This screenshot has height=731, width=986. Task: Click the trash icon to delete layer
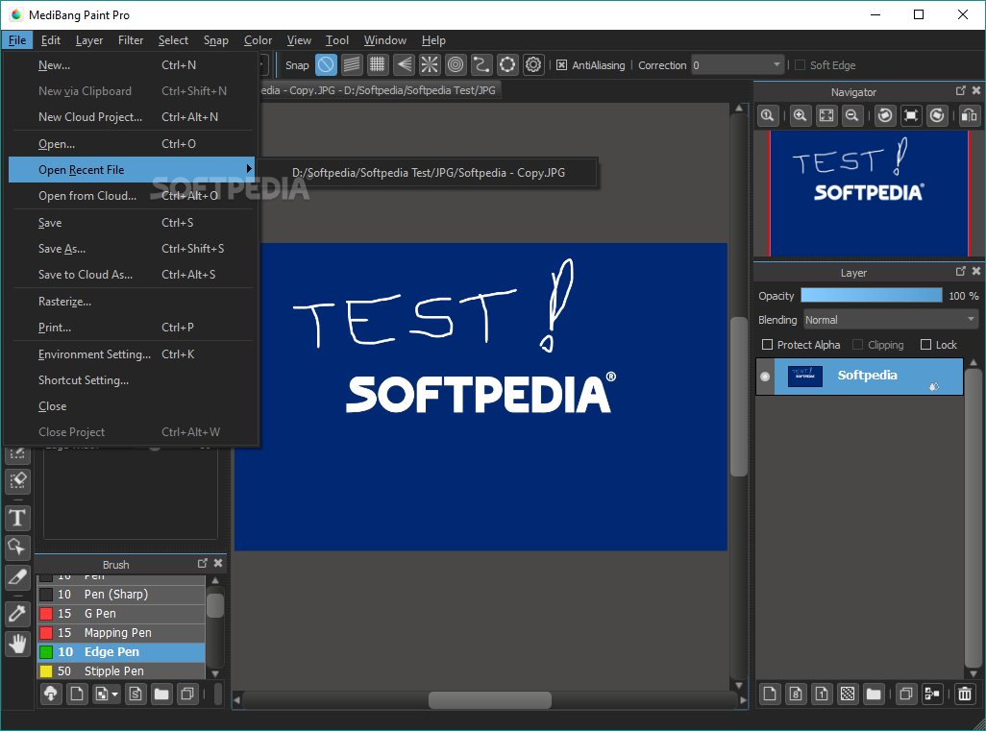point(965,694)
